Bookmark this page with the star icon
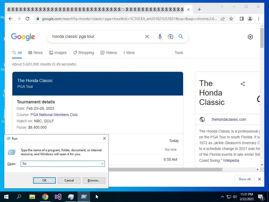The width and height of the screenshot is (269, 202). pyautogui.click(x=231, y=19)
